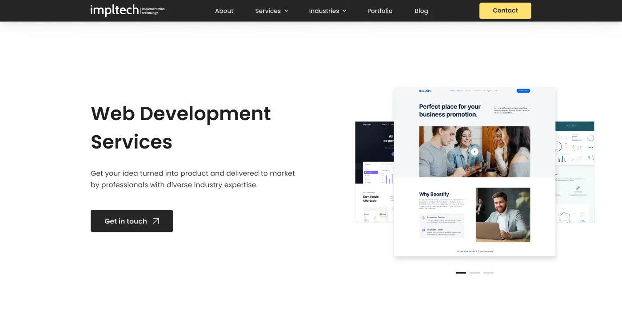Click the smiling man with laptop photo
The width and height of the screenshot is (622, 321).
(x=502, y=215)
